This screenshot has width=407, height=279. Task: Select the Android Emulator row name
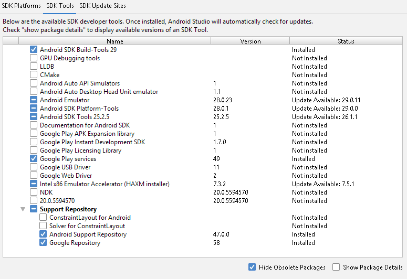point(65,100)
